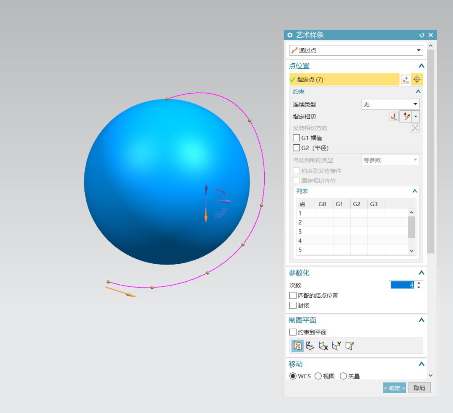Select point row 5 in the list
The image size is (453, 413).
352,250
